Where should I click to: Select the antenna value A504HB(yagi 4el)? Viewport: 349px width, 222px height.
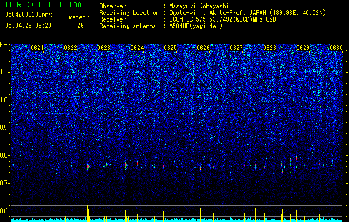[196, 26]
